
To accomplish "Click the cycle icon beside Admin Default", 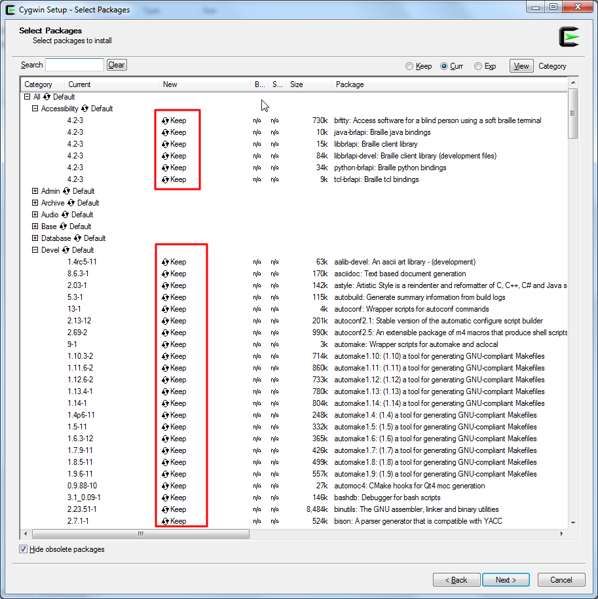I will (67, 191).
